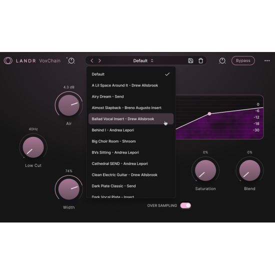Choose Cathedral SEND - Andrea Lepori preset

(131, 163)
